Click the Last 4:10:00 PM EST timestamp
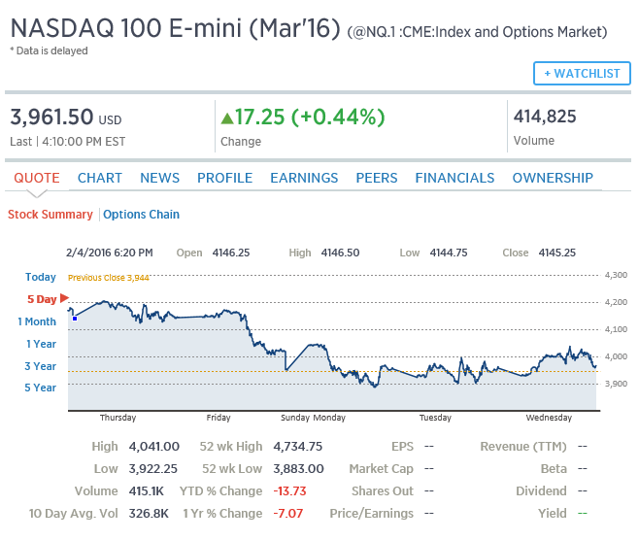The height and width of the screenshot is (540, 639). pyautogui.click(x=68, y=142)
